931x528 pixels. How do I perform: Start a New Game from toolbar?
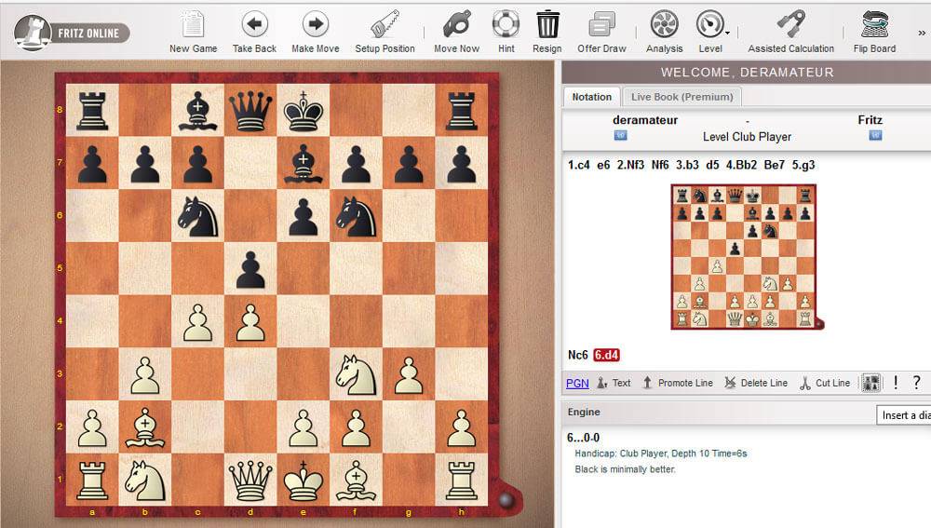(x=193, y=25)
